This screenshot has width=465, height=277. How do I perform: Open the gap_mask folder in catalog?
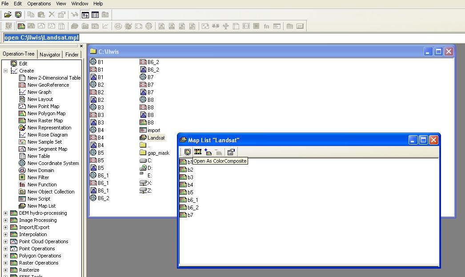158,153
